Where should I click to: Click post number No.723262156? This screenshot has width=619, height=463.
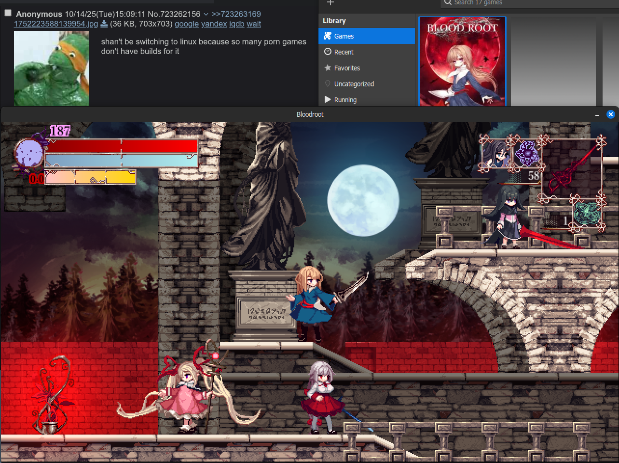(173, 14)
